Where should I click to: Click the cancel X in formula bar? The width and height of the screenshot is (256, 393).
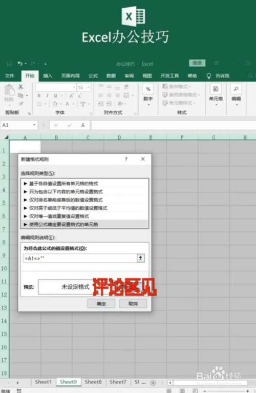[56, 125]
